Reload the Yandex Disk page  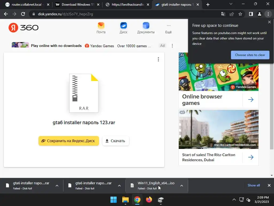click(x=23, y=14)
